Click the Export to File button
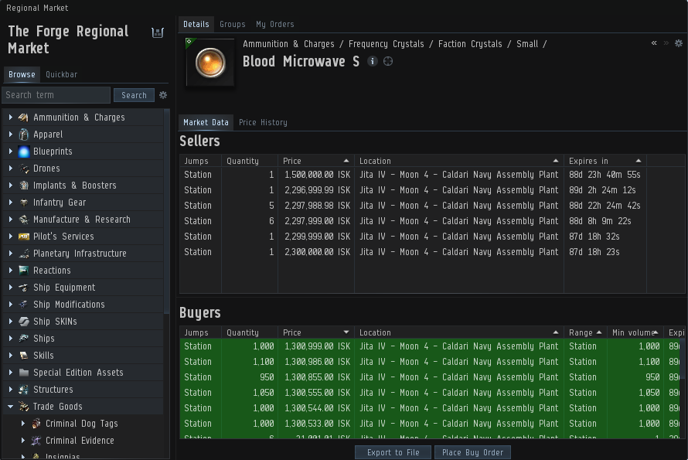This screenshot has width=688, height=460. (x=393, y=452)
